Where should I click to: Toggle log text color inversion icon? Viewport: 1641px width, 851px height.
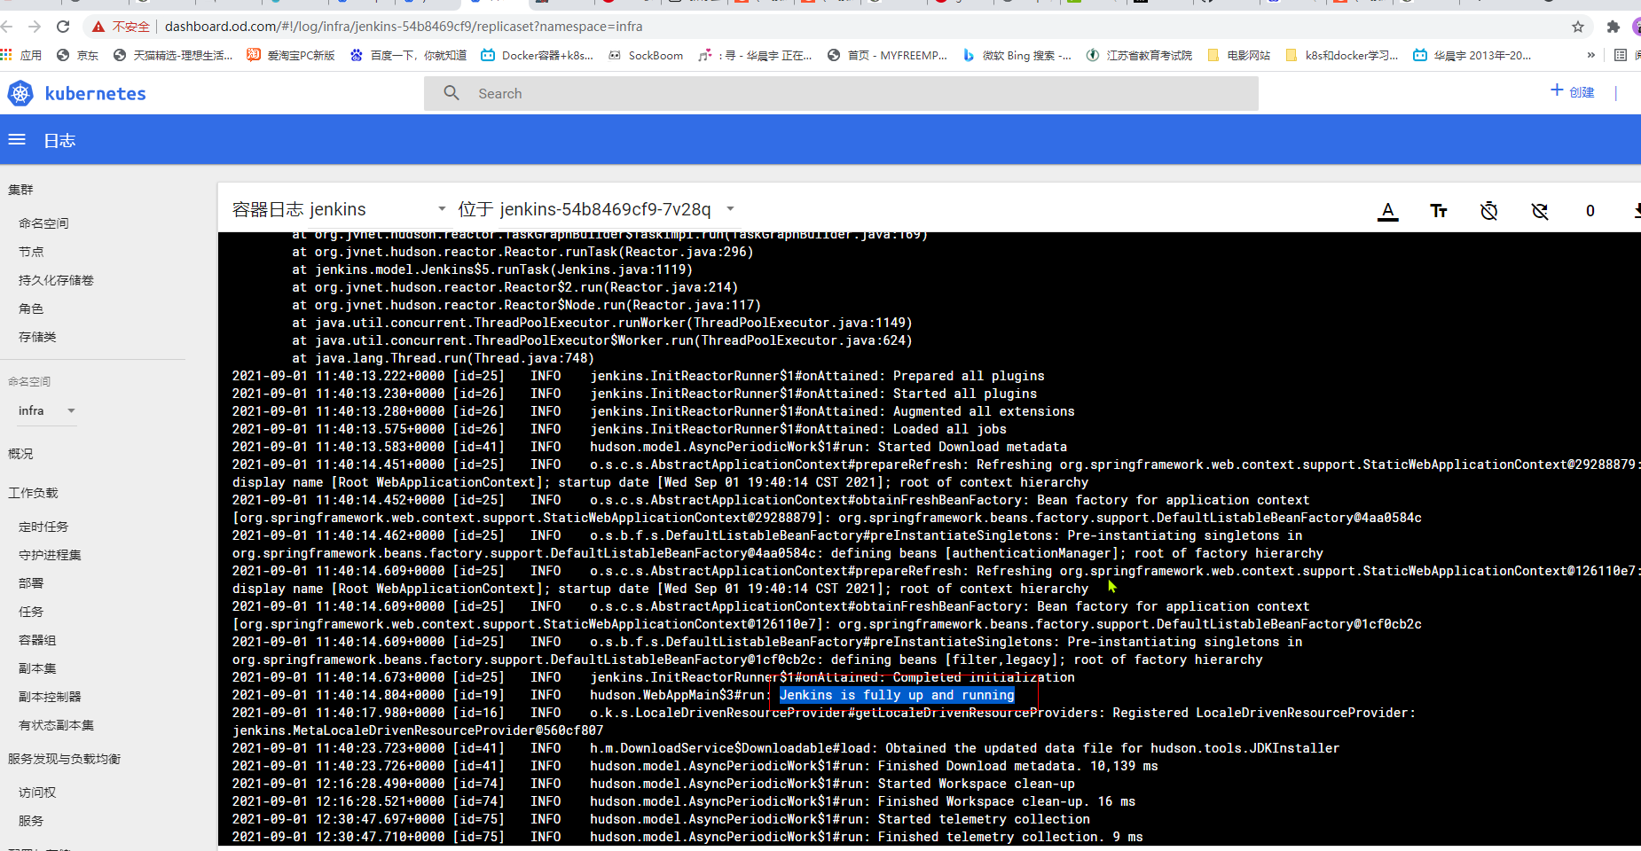1388,211
